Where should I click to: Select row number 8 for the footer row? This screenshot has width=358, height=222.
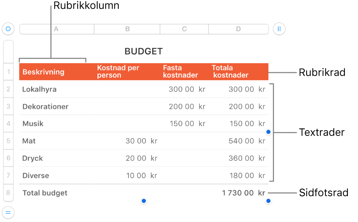click(8, 193)
